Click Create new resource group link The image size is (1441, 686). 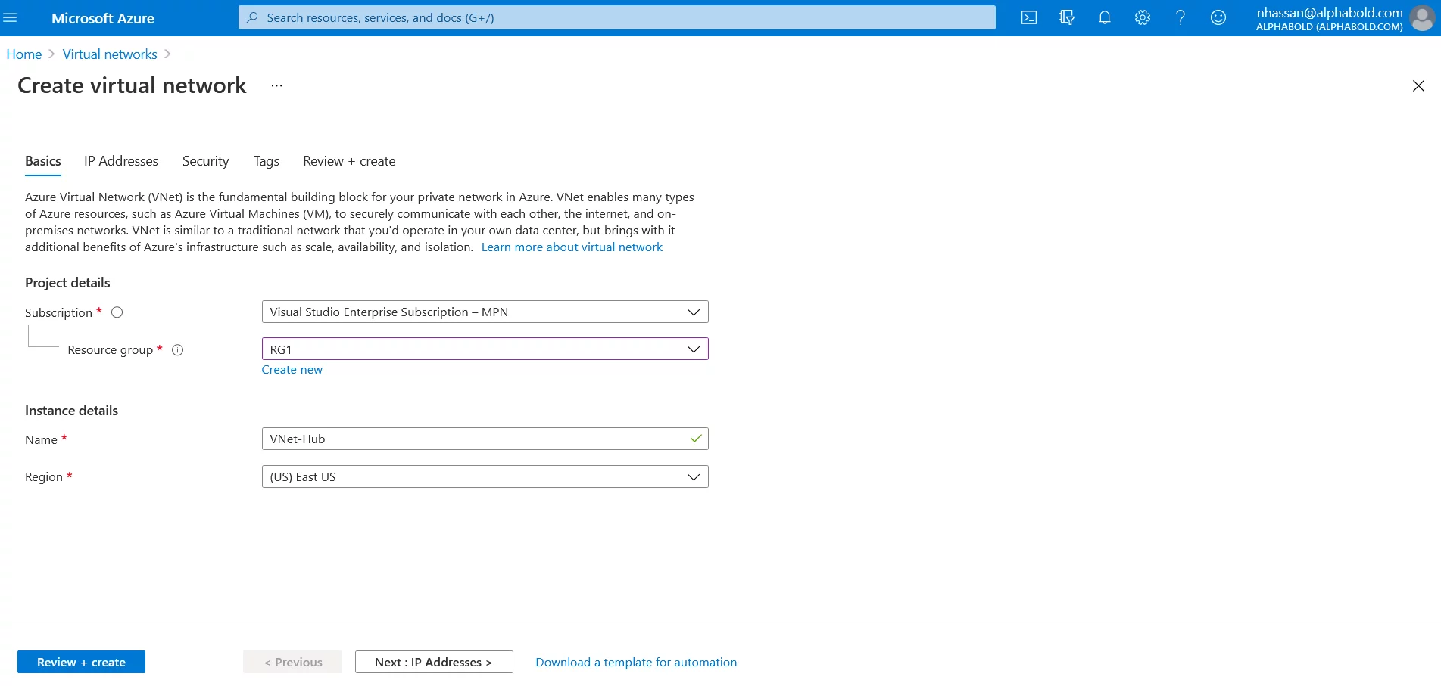(x=292, y=370)
